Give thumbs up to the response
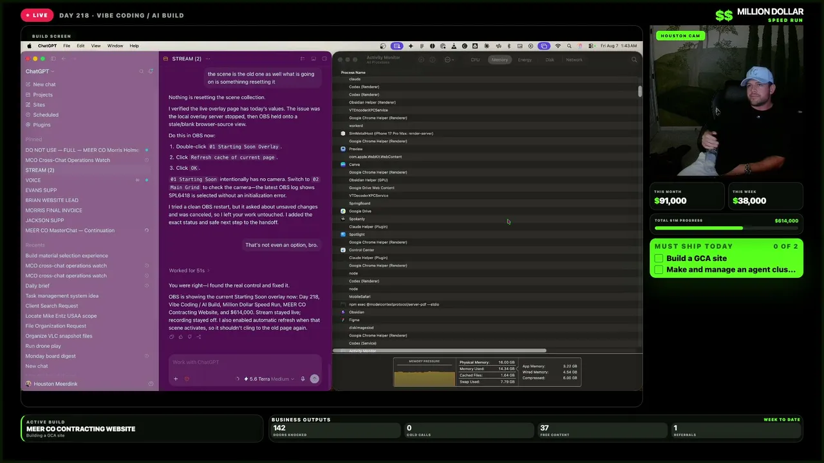 [x=180, y=336]
